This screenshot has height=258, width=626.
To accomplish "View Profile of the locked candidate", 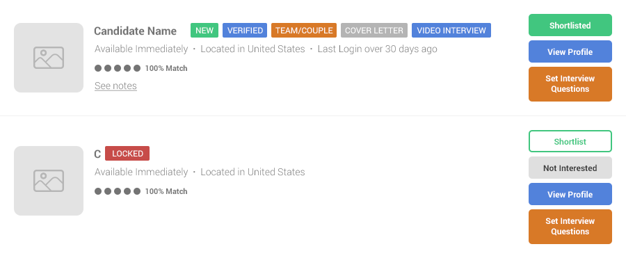I will 570,194.
